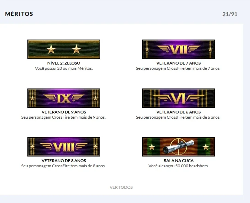Click the VER TODOS link
This screenshot has width=250, height=203.
pyautogui.click(x=121, y=187)
